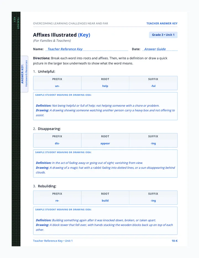
Task: Click the '-ing' suffix under Disappearing
Action: (x=153, y=143)
